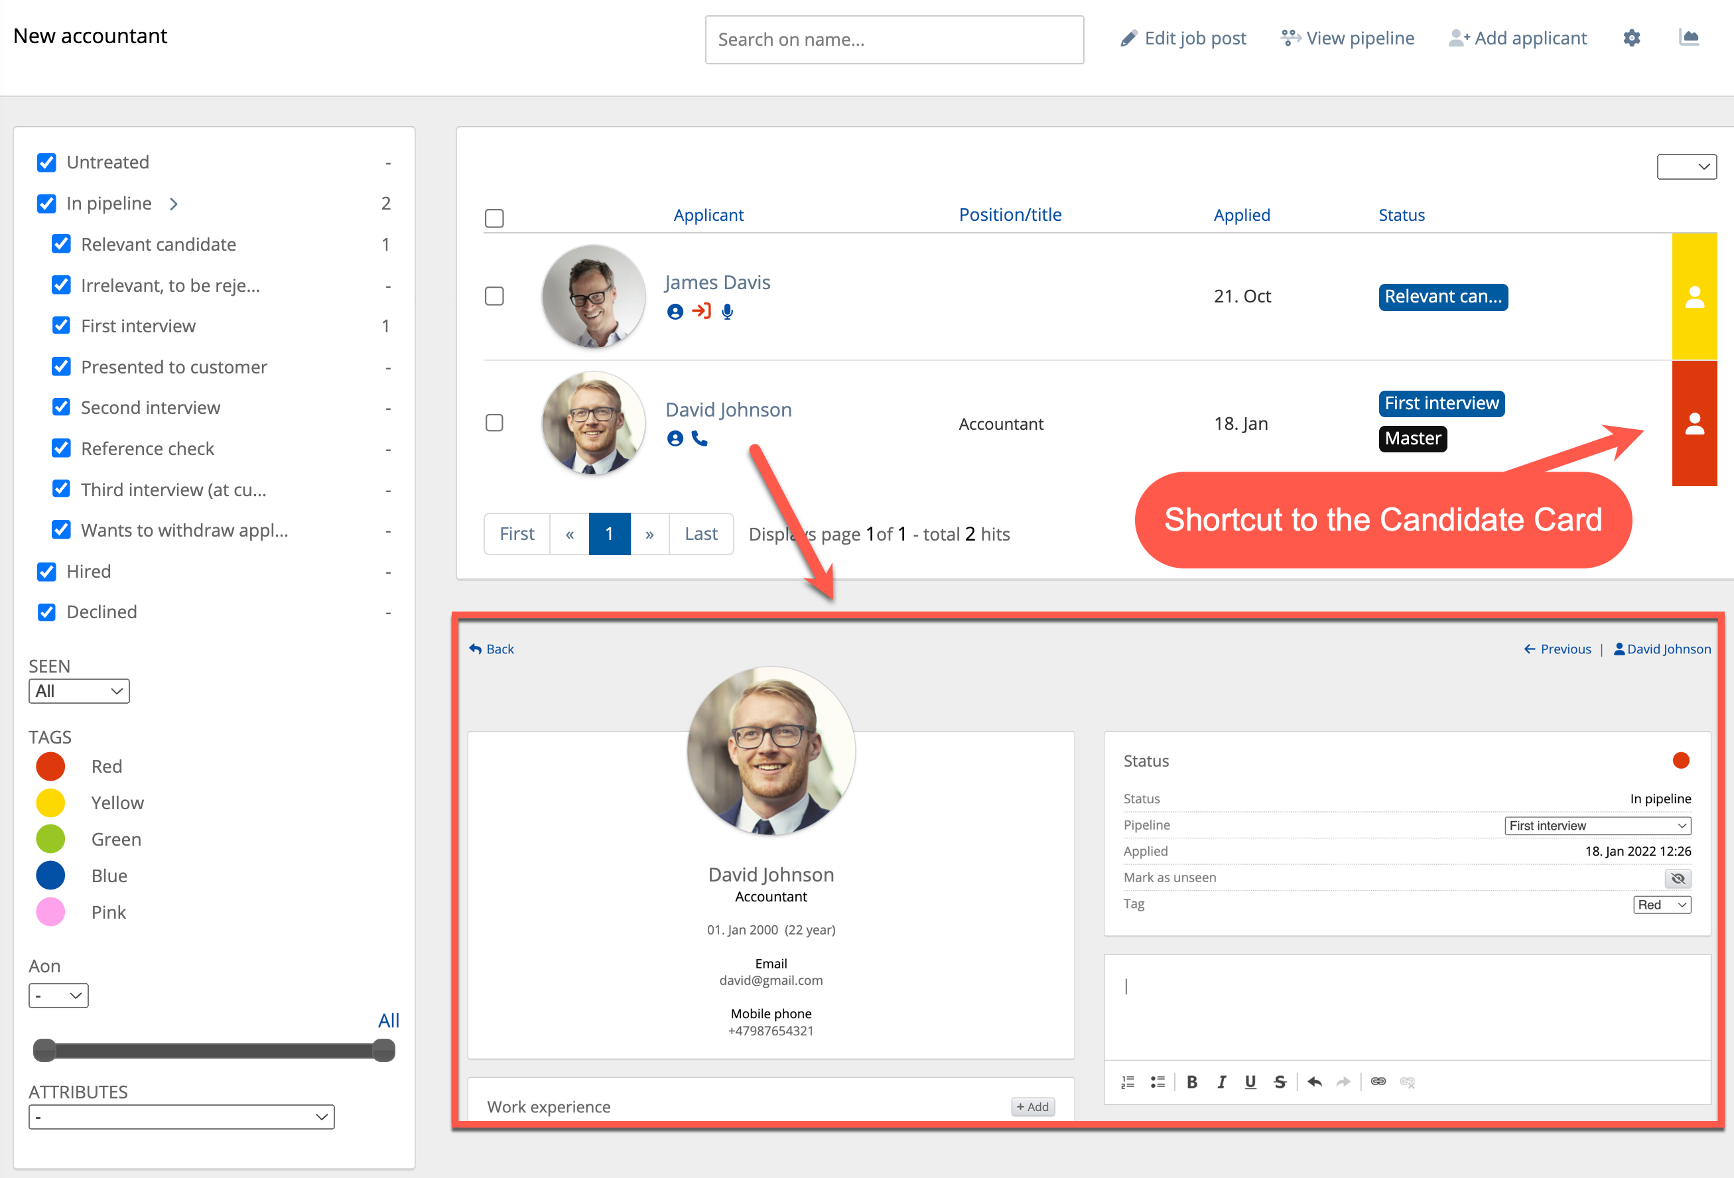
Task: Go to Last page in pagination
Action: [x=700, y=533]
